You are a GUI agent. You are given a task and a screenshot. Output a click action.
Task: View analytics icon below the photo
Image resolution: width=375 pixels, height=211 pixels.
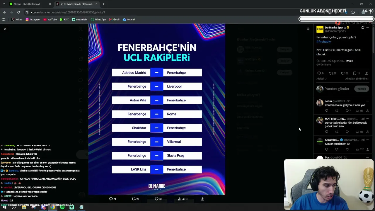coord(180,199)
